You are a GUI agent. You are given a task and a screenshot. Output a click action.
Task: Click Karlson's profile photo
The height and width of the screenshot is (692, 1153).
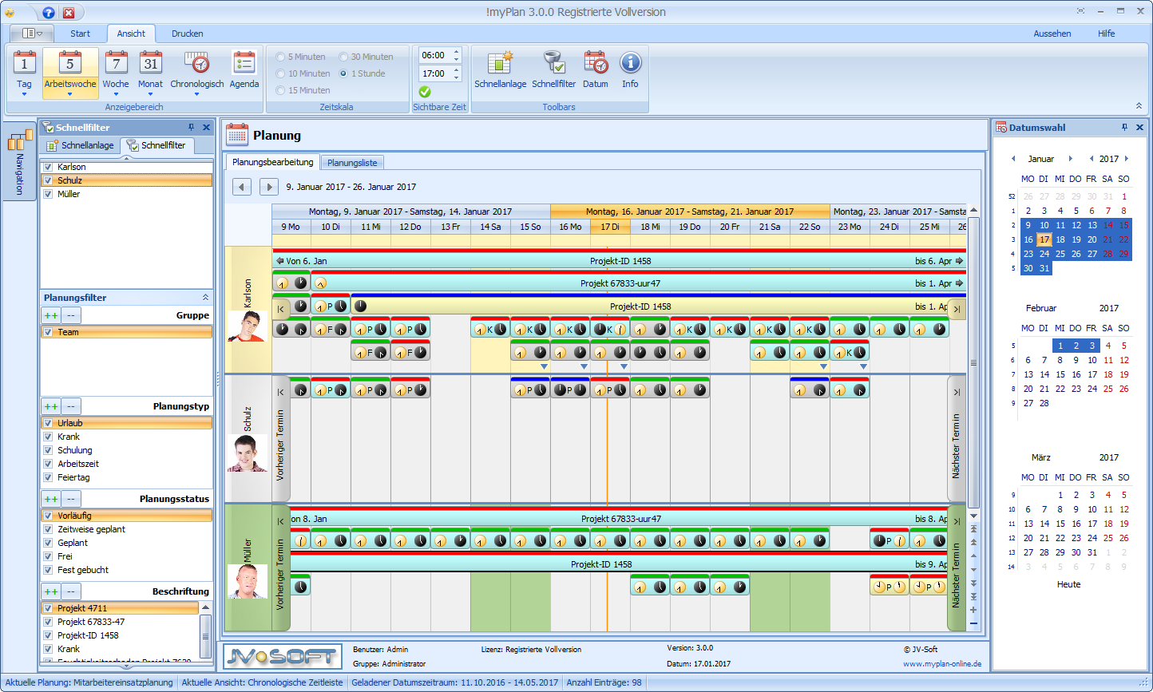(x=247, y=326)
